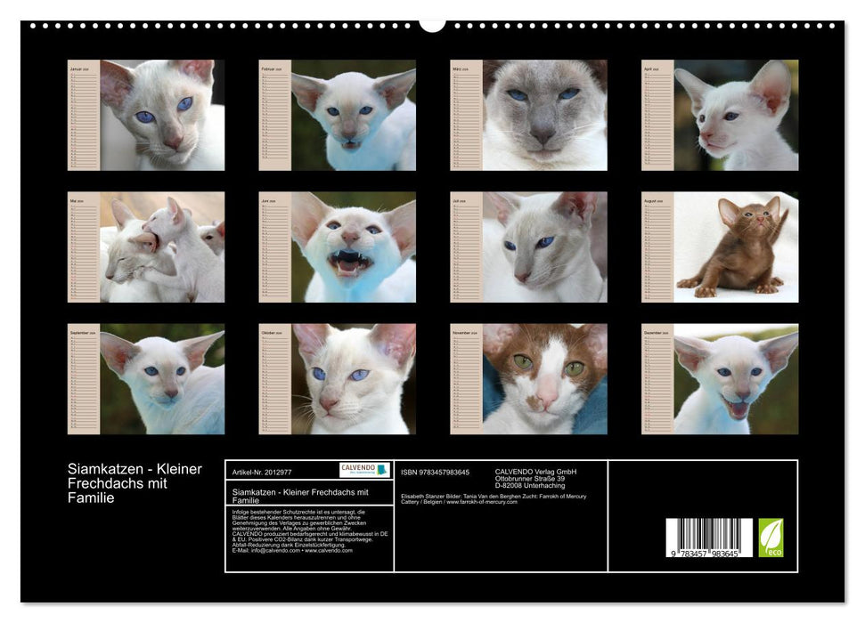Open the März Siamese close-up thumbnail

[x=528, y=115]
